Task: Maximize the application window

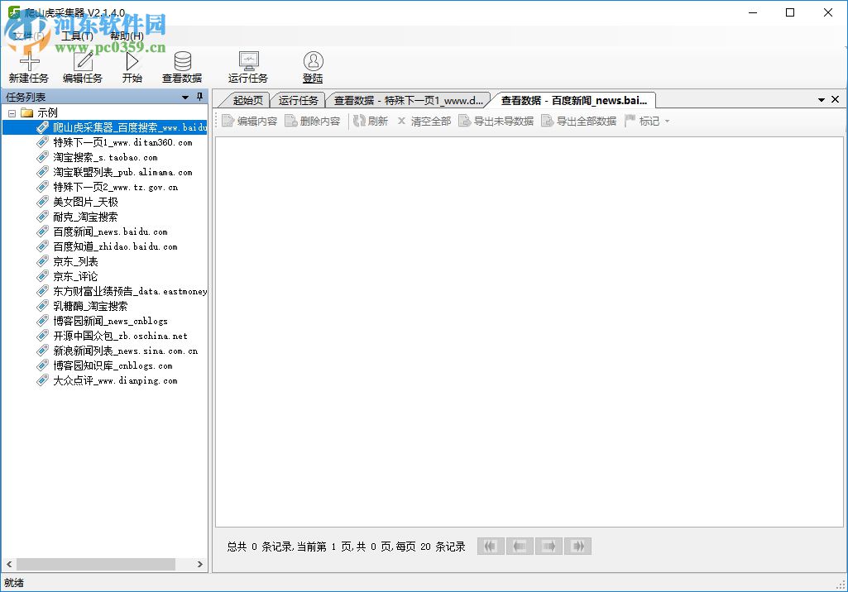Action: point(790,12)
